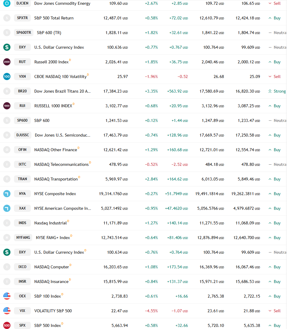The width and height of the screenshot is (287, 329).
Task: Click the XAX NYSE American logo icon
Action: [x=7, y=208]
